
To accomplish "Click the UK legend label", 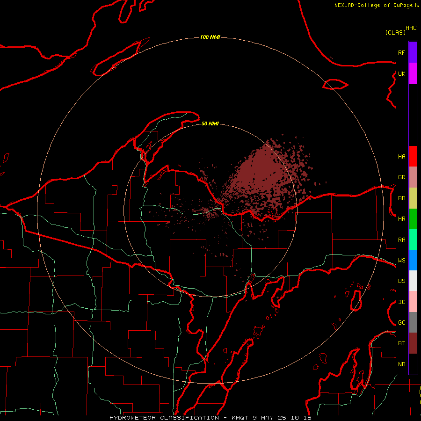I will [x=401, y=73].
